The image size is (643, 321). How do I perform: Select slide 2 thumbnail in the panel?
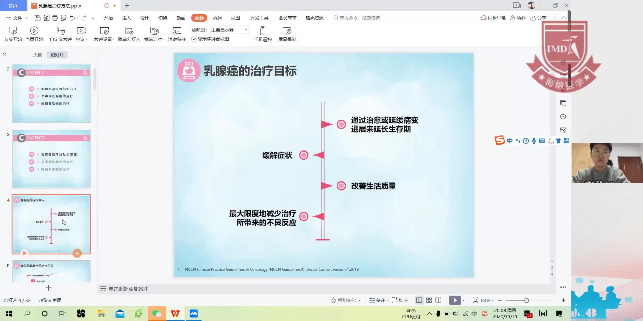pos(51,94)
